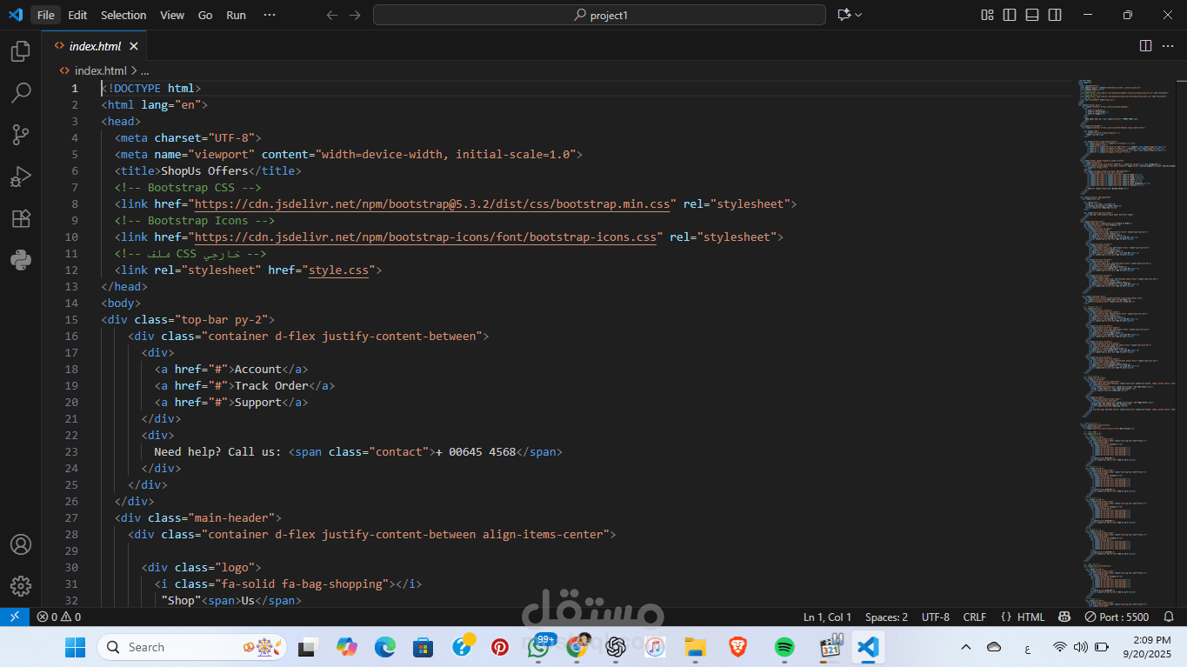The image size is (1187, 667).
Task: Open the Run menu
Action: 236,15
